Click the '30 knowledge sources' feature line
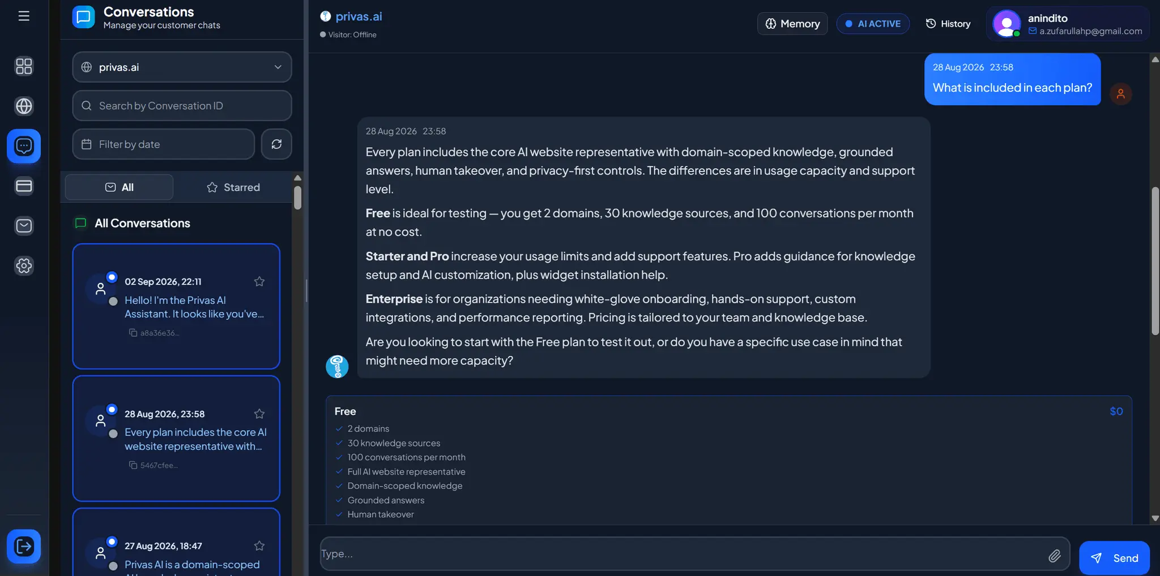The height and width of the screenshot is (576, 1160). 394,443
